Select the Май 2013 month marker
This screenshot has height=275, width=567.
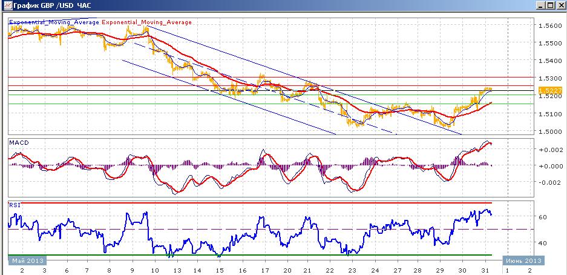[x=28, y=260]
